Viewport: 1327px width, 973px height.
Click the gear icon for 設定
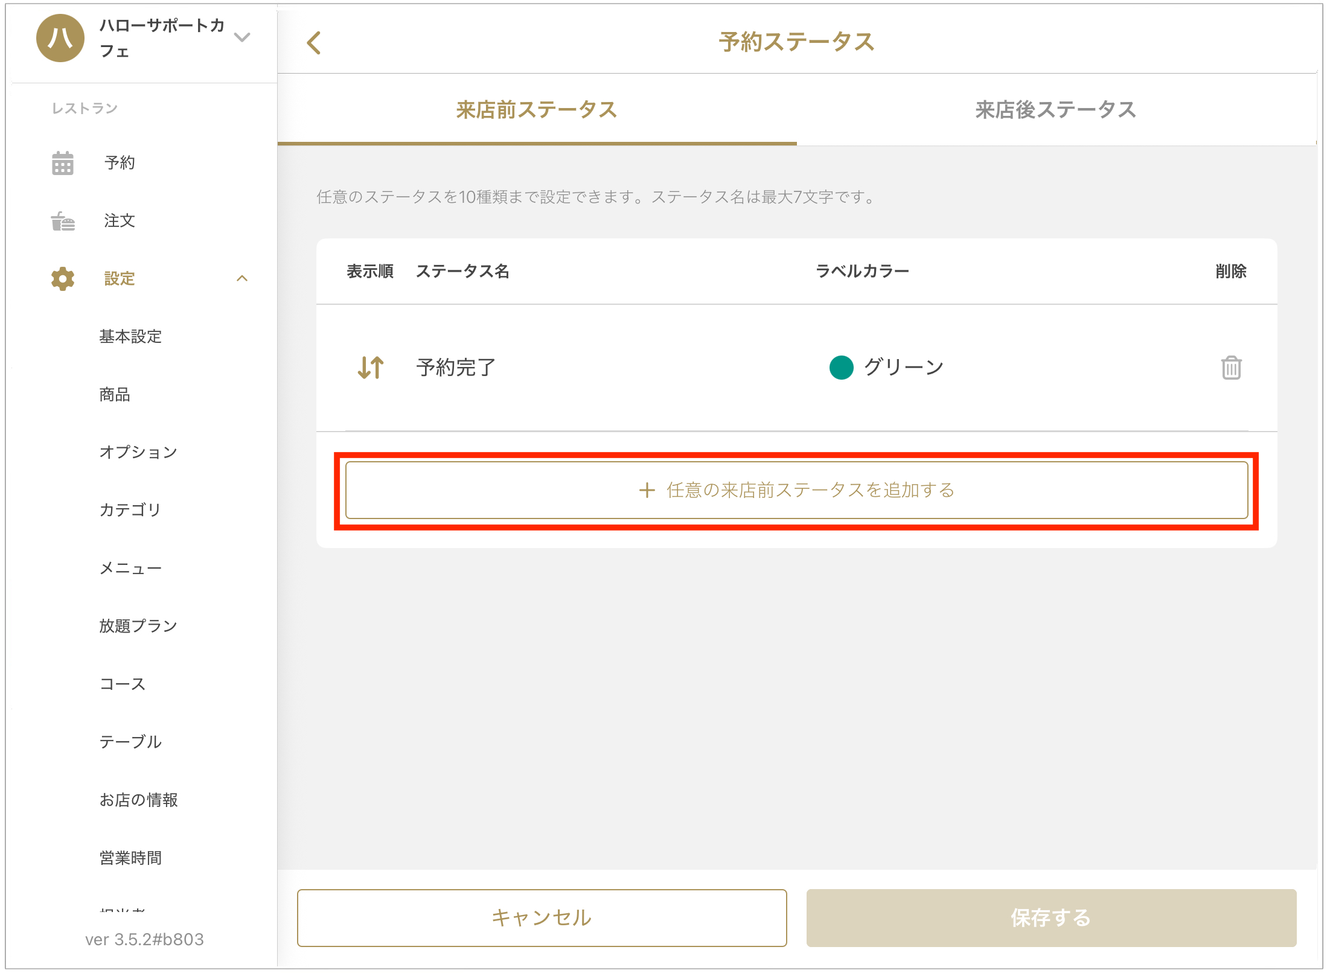click(63, 279)
